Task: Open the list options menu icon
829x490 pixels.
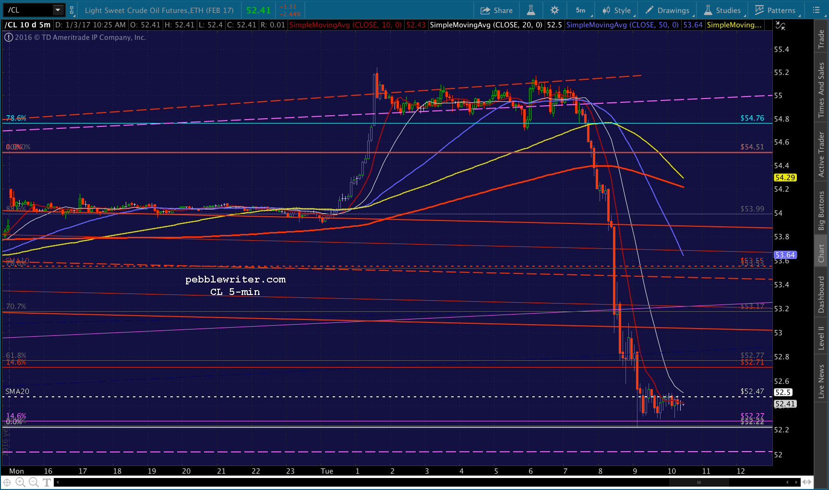Action: coord(817,10)
